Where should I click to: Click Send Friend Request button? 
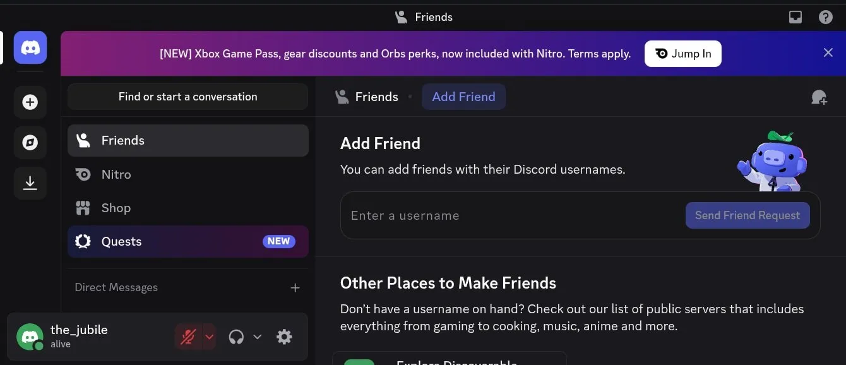coord(748,215)
